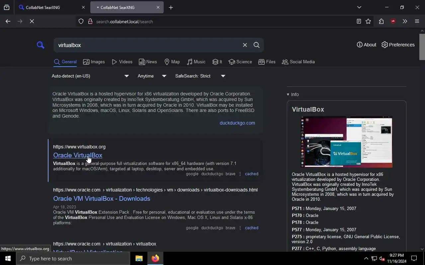Switch to the Science category tab
The width and height of the screenshot is (425, 265).
click(240, 62)
